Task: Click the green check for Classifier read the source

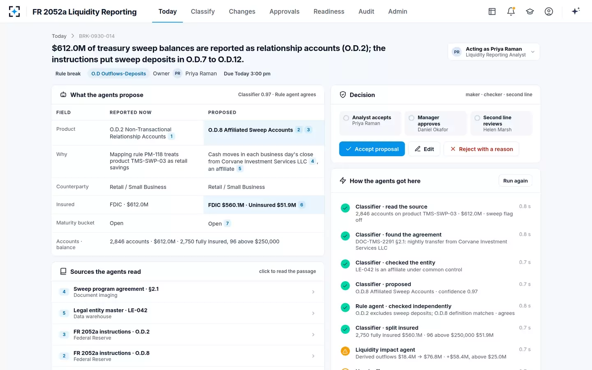Action: click(345, 208)
